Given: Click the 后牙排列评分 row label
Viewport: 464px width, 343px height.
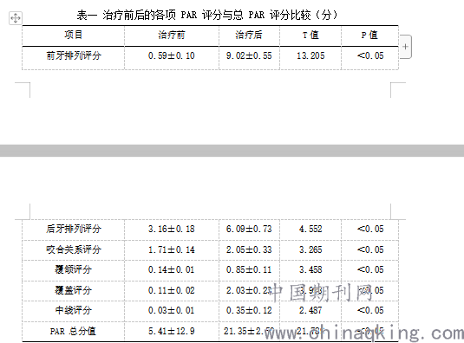Looking at the screenshot, I should click(x=74, y=229).
